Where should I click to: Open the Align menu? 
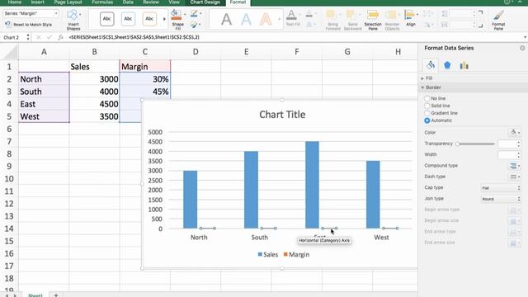pos(411,18)
